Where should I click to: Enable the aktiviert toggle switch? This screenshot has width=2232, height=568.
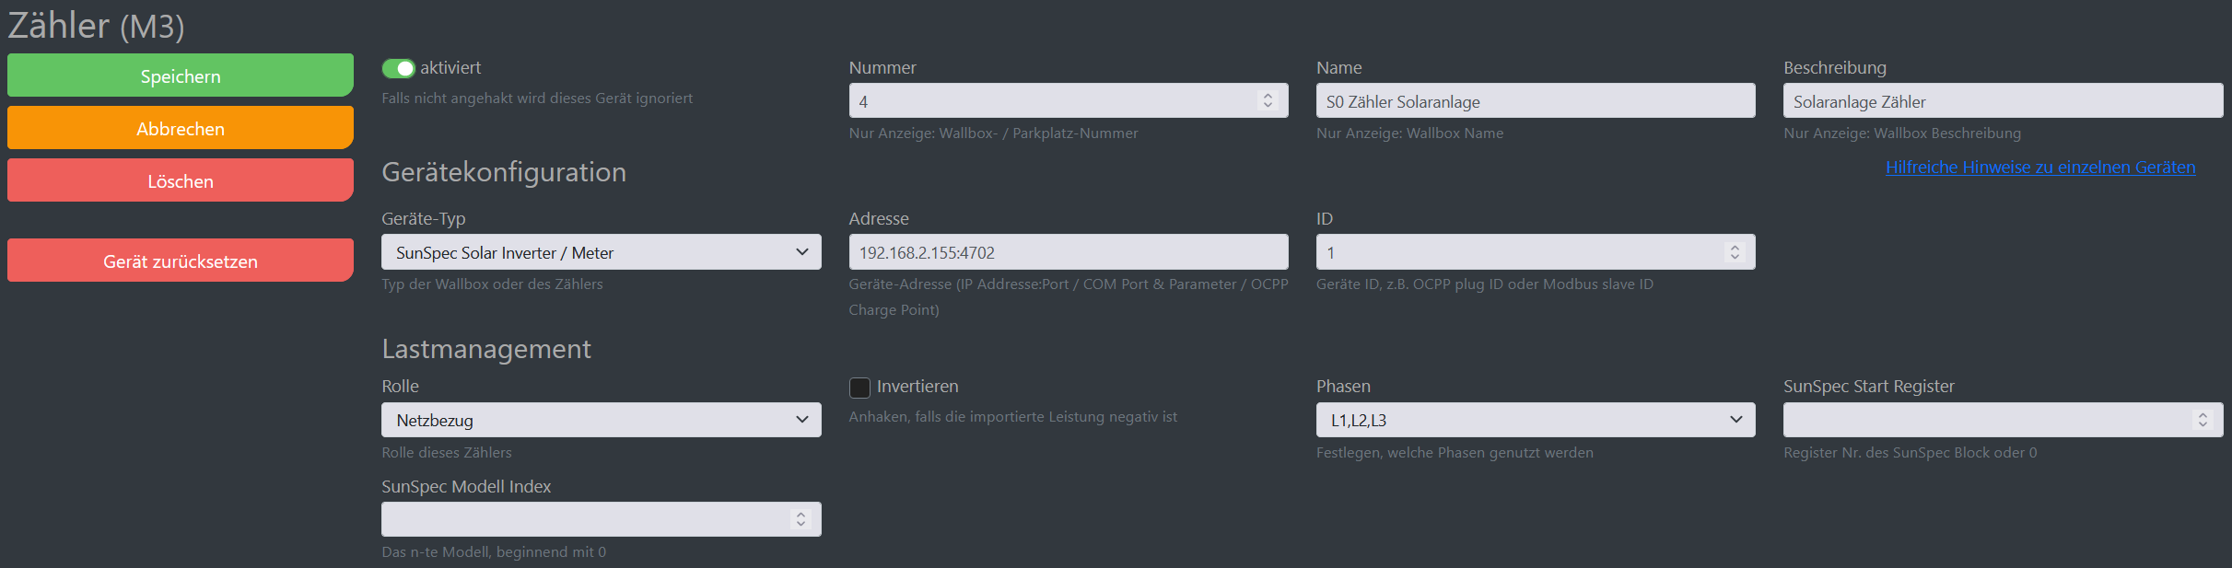400,67
